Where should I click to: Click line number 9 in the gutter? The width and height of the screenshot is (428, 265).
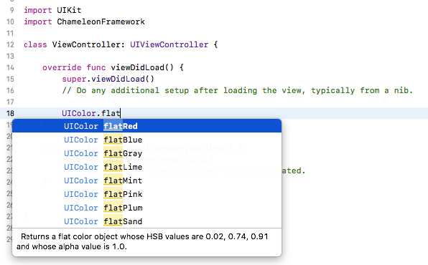(11, 10)
